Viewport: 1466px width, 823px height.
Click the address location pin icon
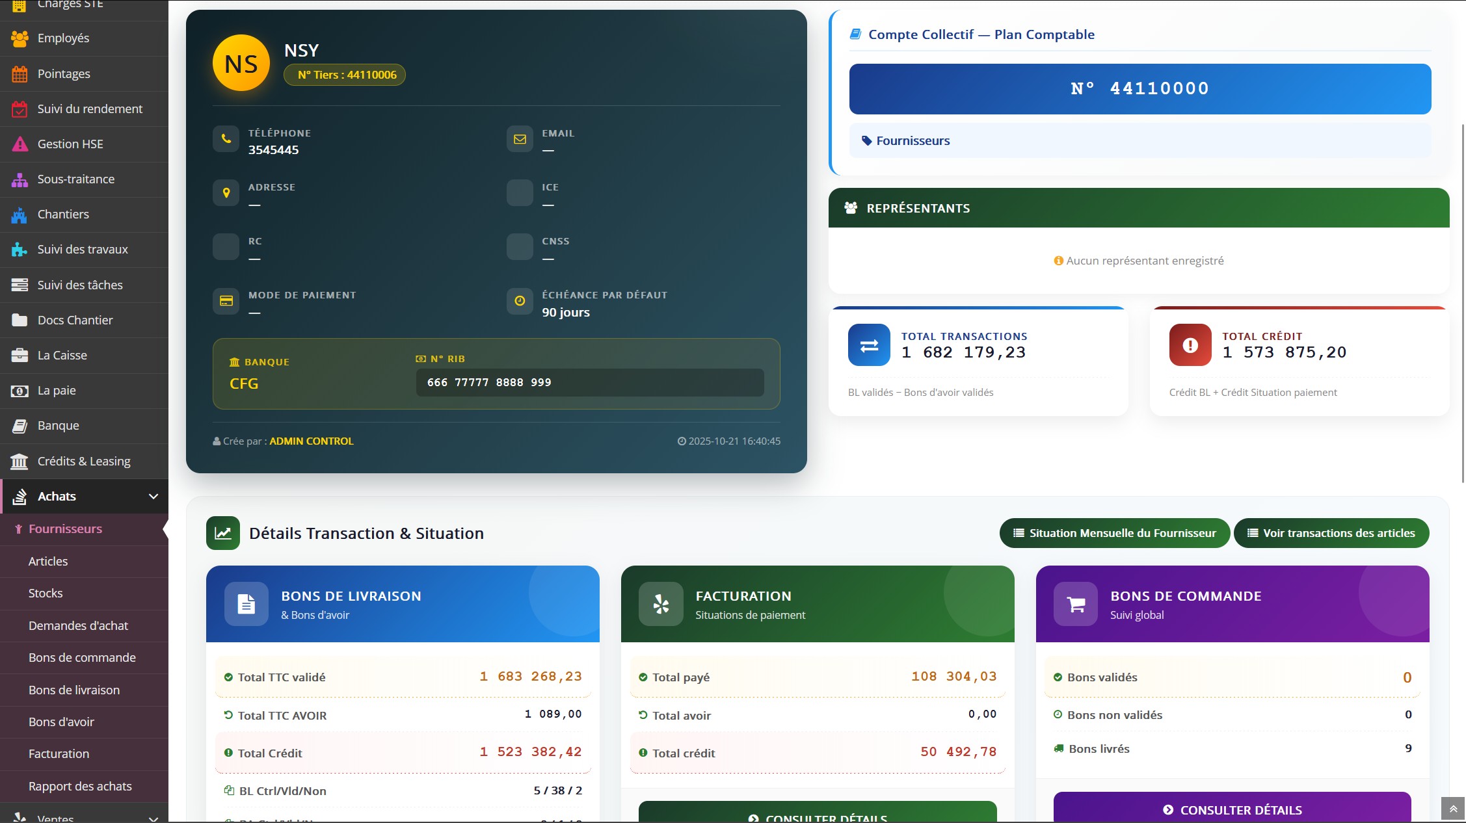click(x=226, y=192)
